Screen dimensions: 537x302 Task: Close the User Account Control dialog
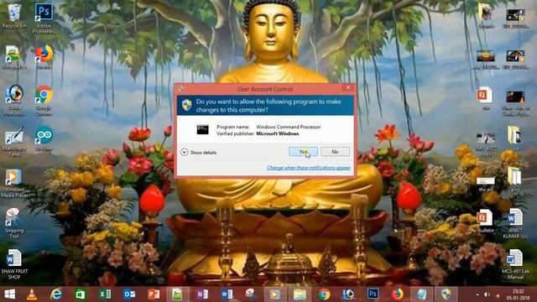pos(348,88)
